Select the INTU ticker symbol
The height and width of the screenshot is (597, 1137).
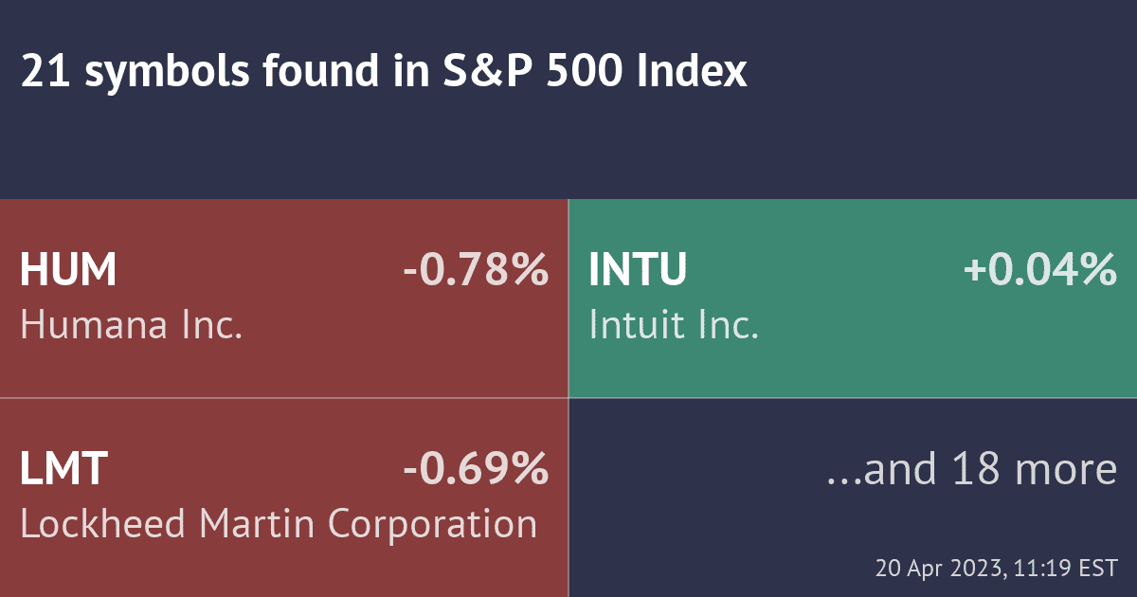[x=637, y=271]
